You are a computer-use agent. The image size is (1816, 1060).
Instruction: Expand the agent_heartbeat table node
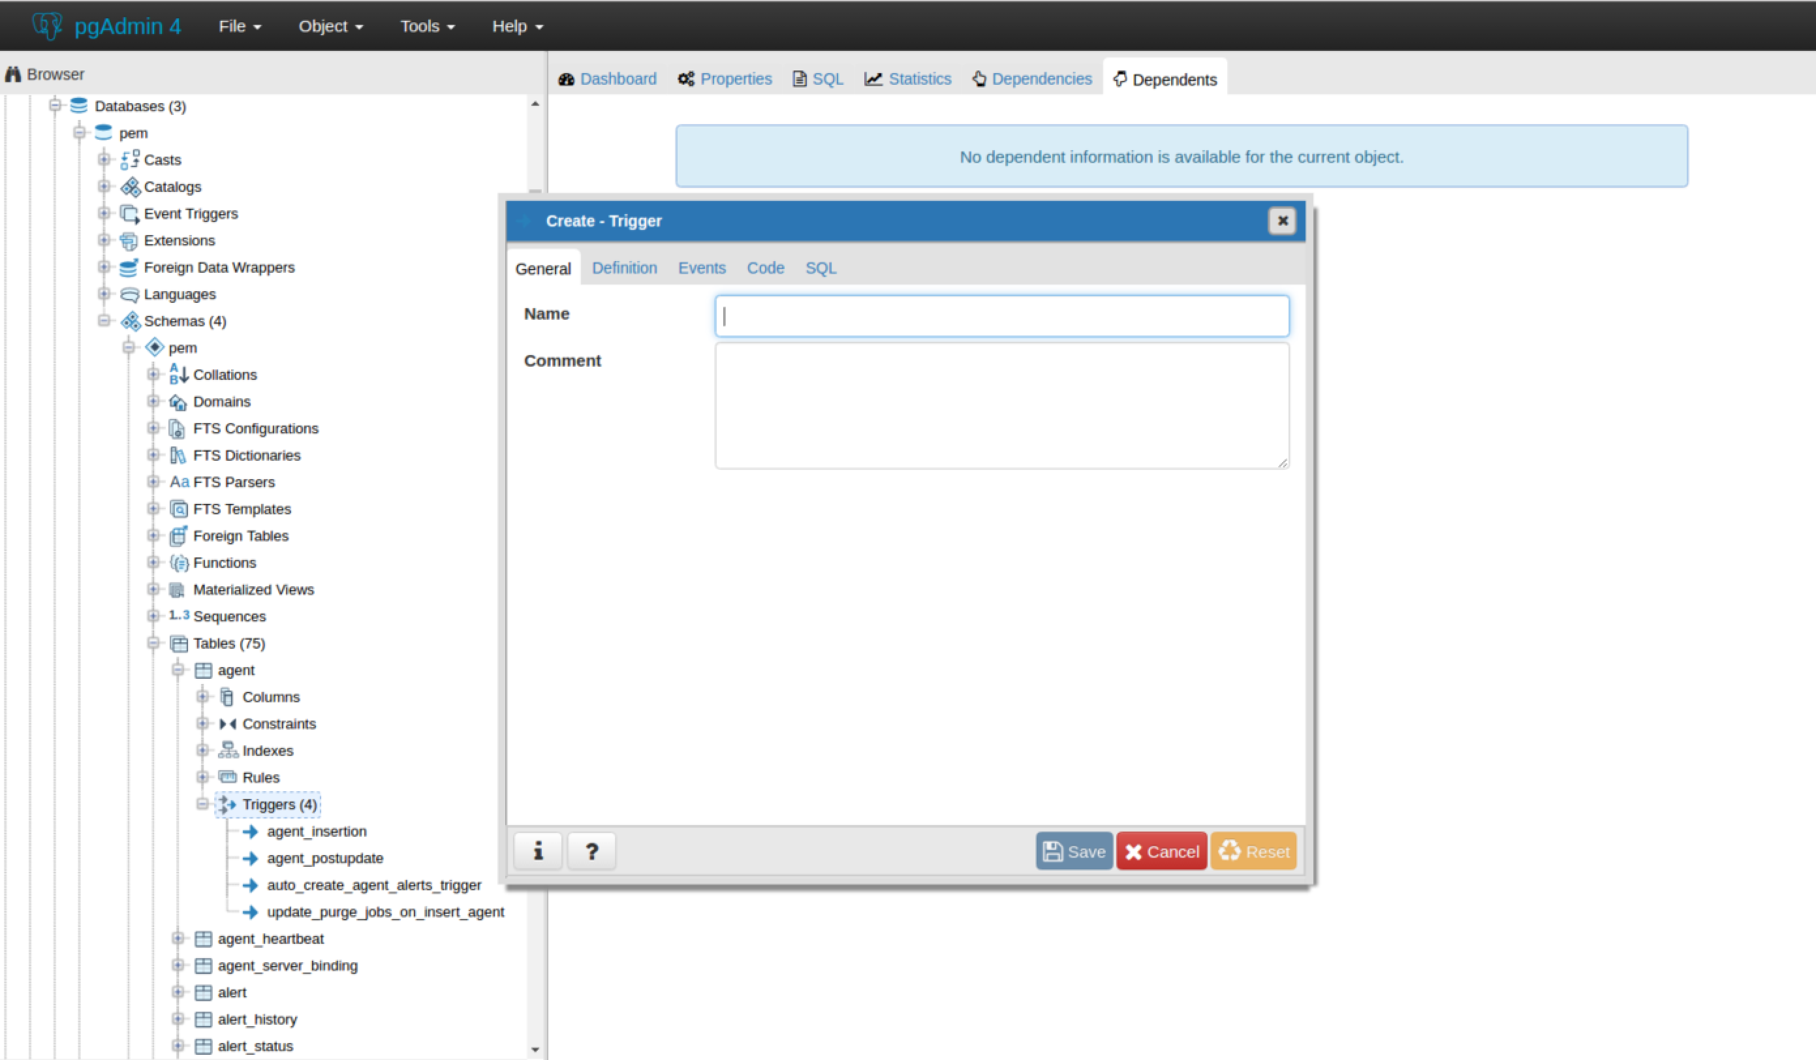(x=178, y=938)
